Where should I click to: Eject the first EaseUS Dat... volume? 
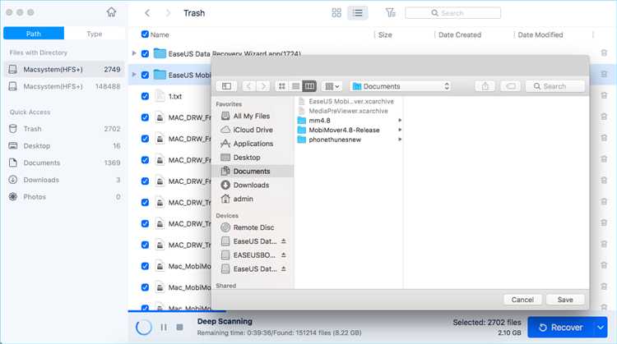283,241
